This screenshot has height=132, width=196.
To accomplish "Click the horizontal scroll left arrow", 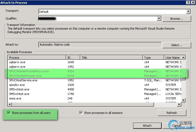I will 10,104.
